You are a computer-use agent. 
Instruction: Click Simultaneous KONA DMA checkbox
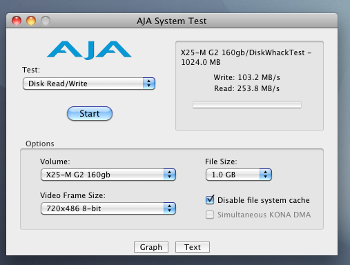point(210,215)
